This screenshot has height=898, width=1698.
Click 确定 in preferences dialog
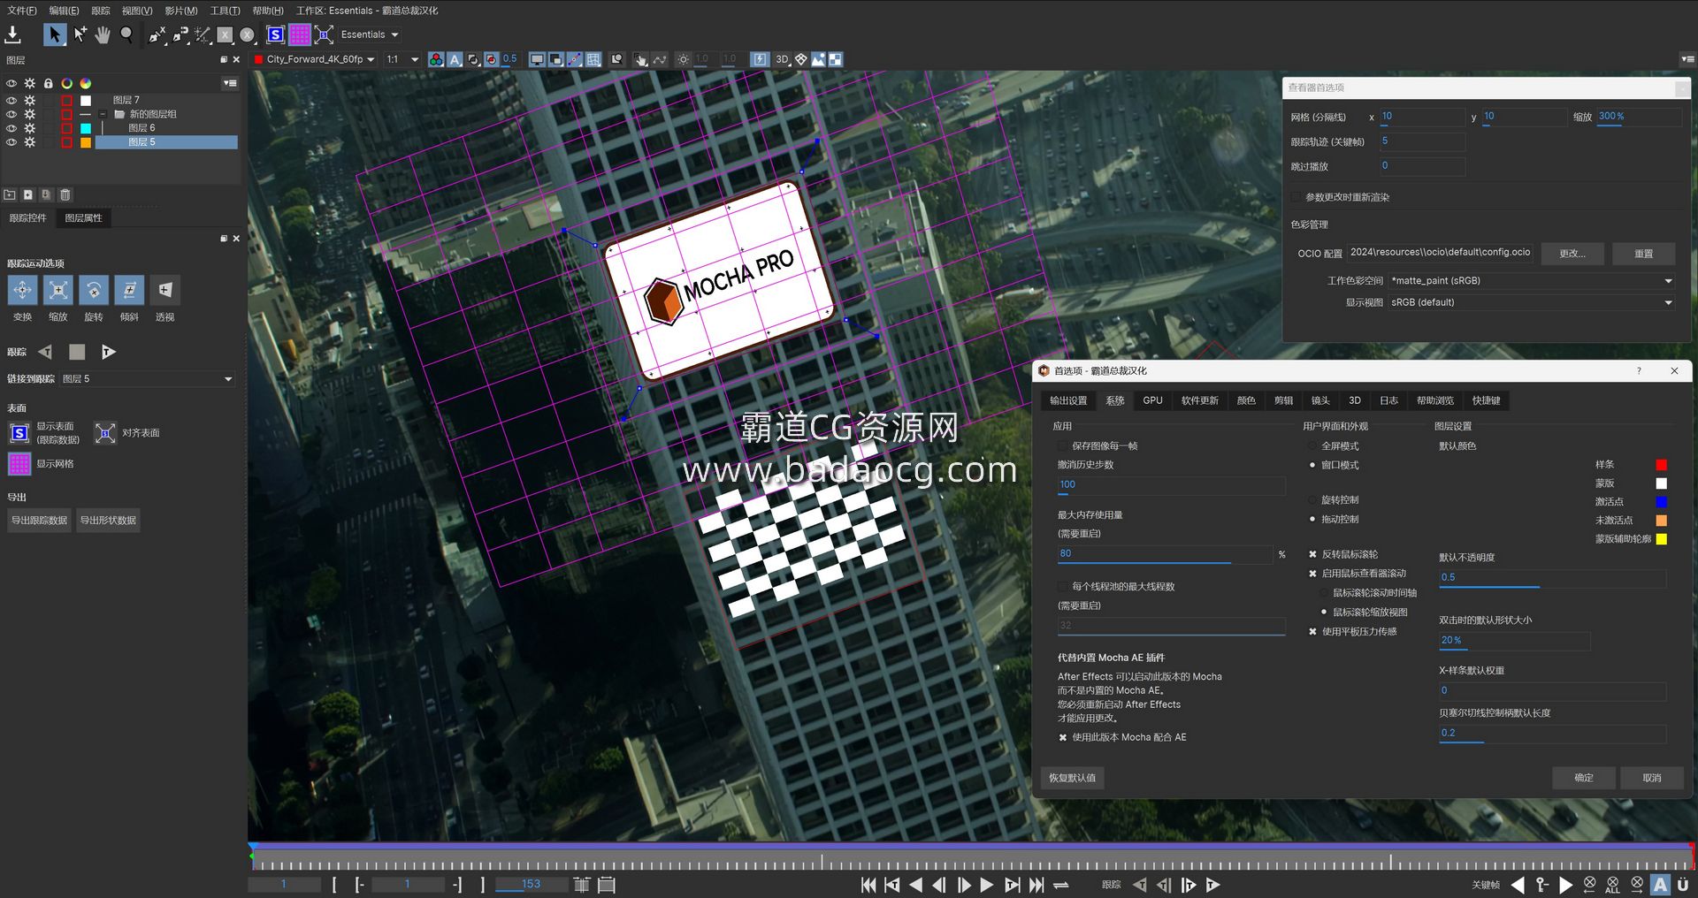pyautogui.click(x=1584, y=778)
